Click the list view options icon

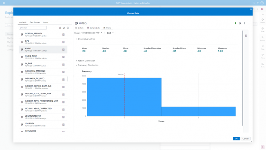coord(60,28)
